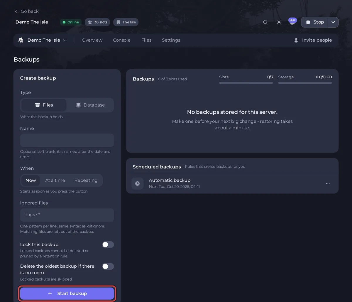Switch to the Console tab
This screenshot has height=302, width=352.
[122, 40]
